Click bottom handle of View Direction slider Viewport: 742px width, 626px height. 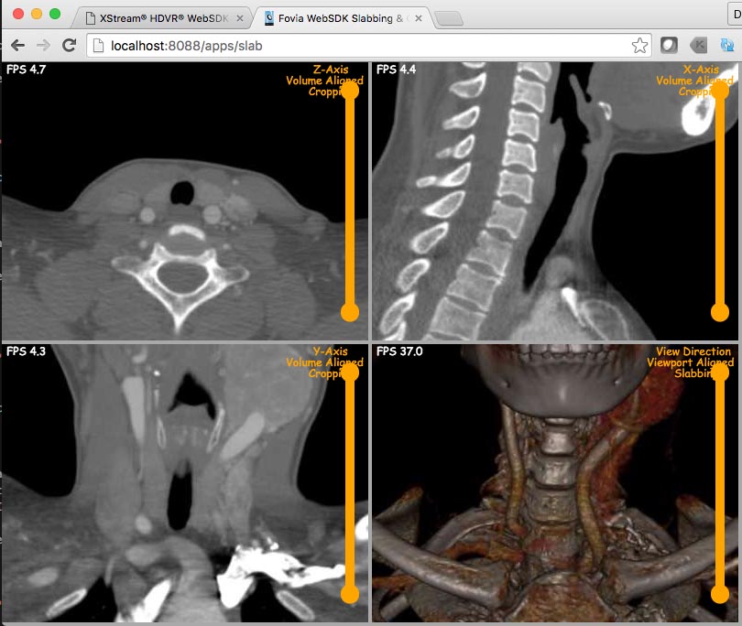point(719,594)
